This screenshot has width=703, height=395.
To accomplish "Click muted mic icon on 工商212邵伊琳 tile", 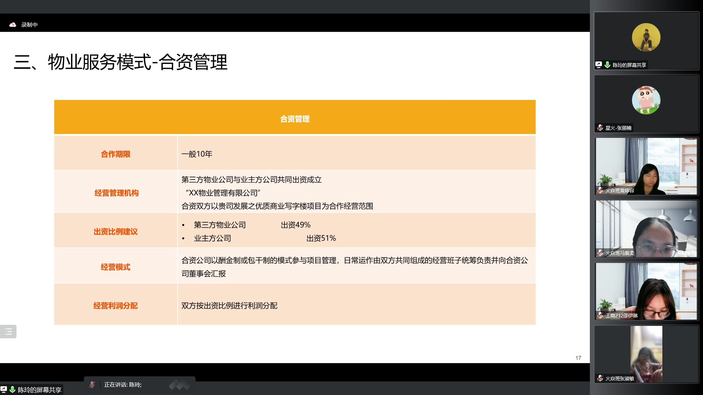I will click(x=600, y=316).
